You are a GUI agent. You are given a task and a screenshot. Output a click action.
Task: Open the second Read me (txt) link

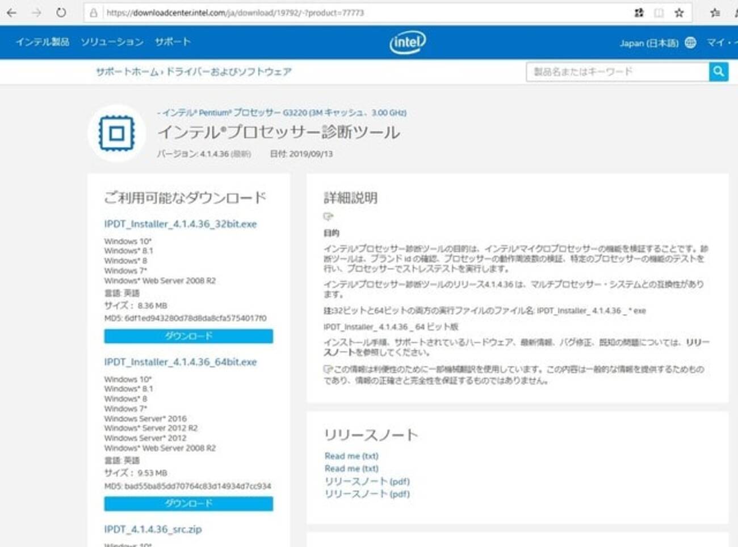point(351,468)
